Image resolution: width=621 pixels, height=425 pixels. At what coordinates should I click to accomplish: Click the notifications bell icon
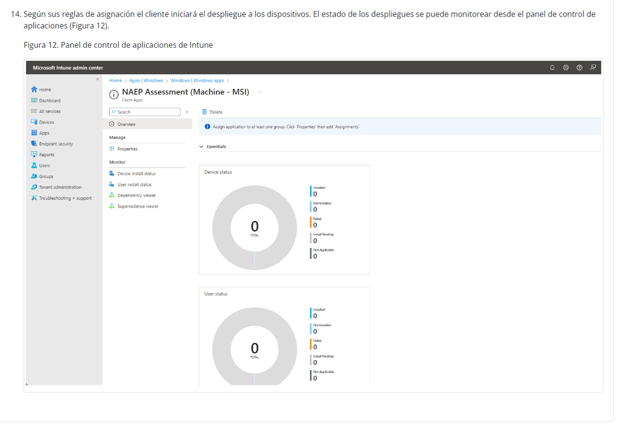point(552,68)
